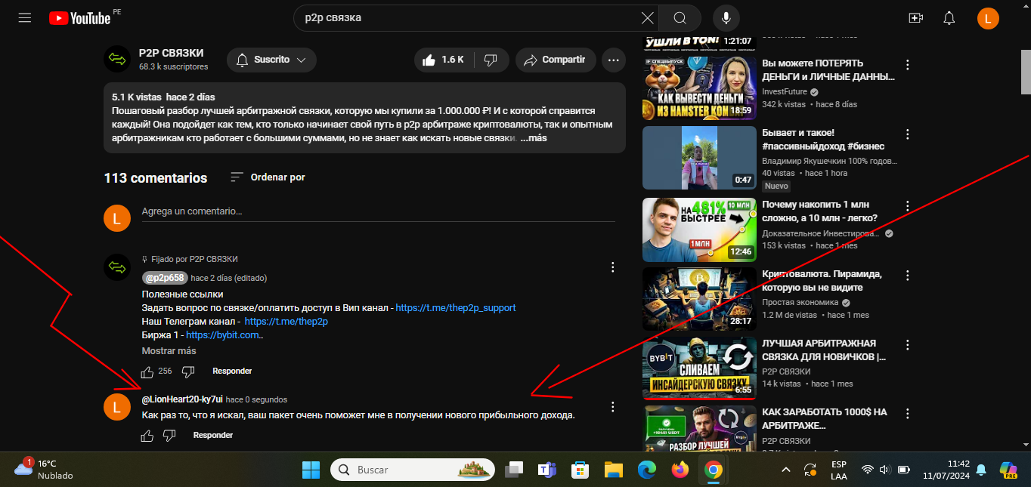Open Microsoft Store from taskbar
Screen dimensions: 1031x487
[580, 470]
